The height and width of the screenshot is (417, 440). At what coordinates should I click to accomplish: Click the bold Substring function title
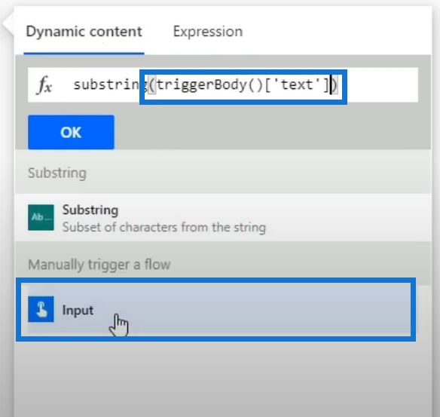(90, 210)
